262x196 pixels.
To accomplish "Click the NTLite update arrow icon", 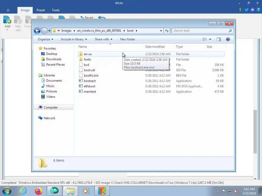I will pyautogui.click(x=240, y=10).
